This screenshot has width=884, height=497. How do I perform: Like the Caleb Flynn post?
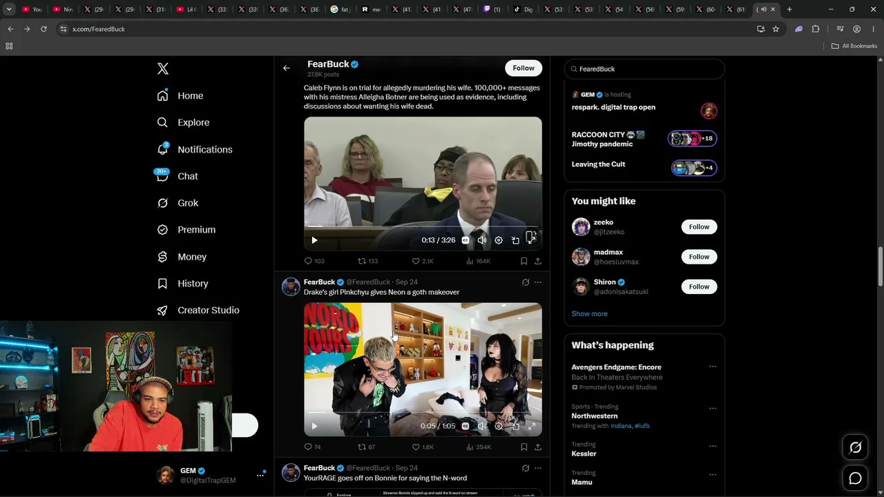(423, 261)
